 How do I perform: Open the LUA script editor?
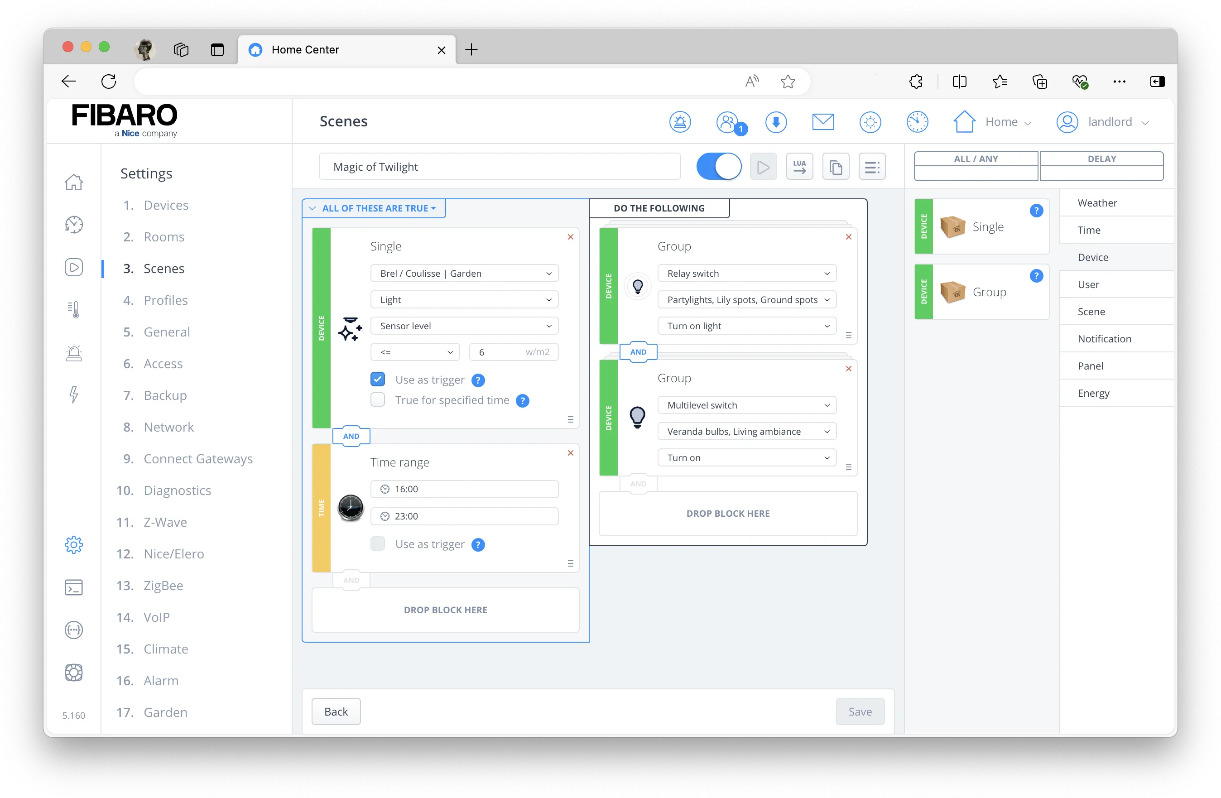pos(799,167)
